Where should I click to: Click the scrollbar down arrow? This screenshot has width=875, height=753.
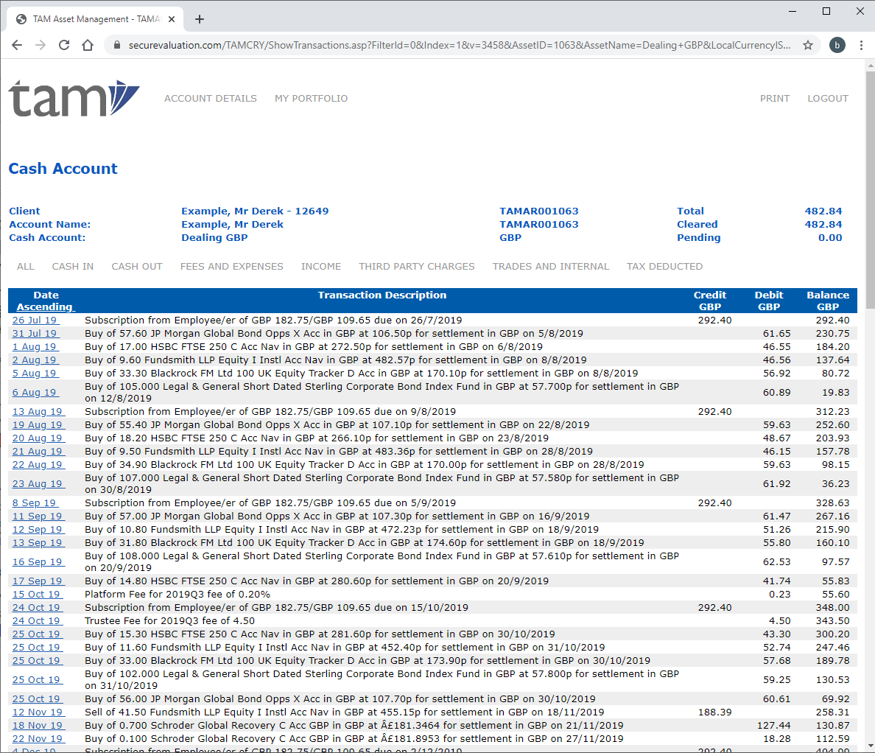(x=870, y=746)
